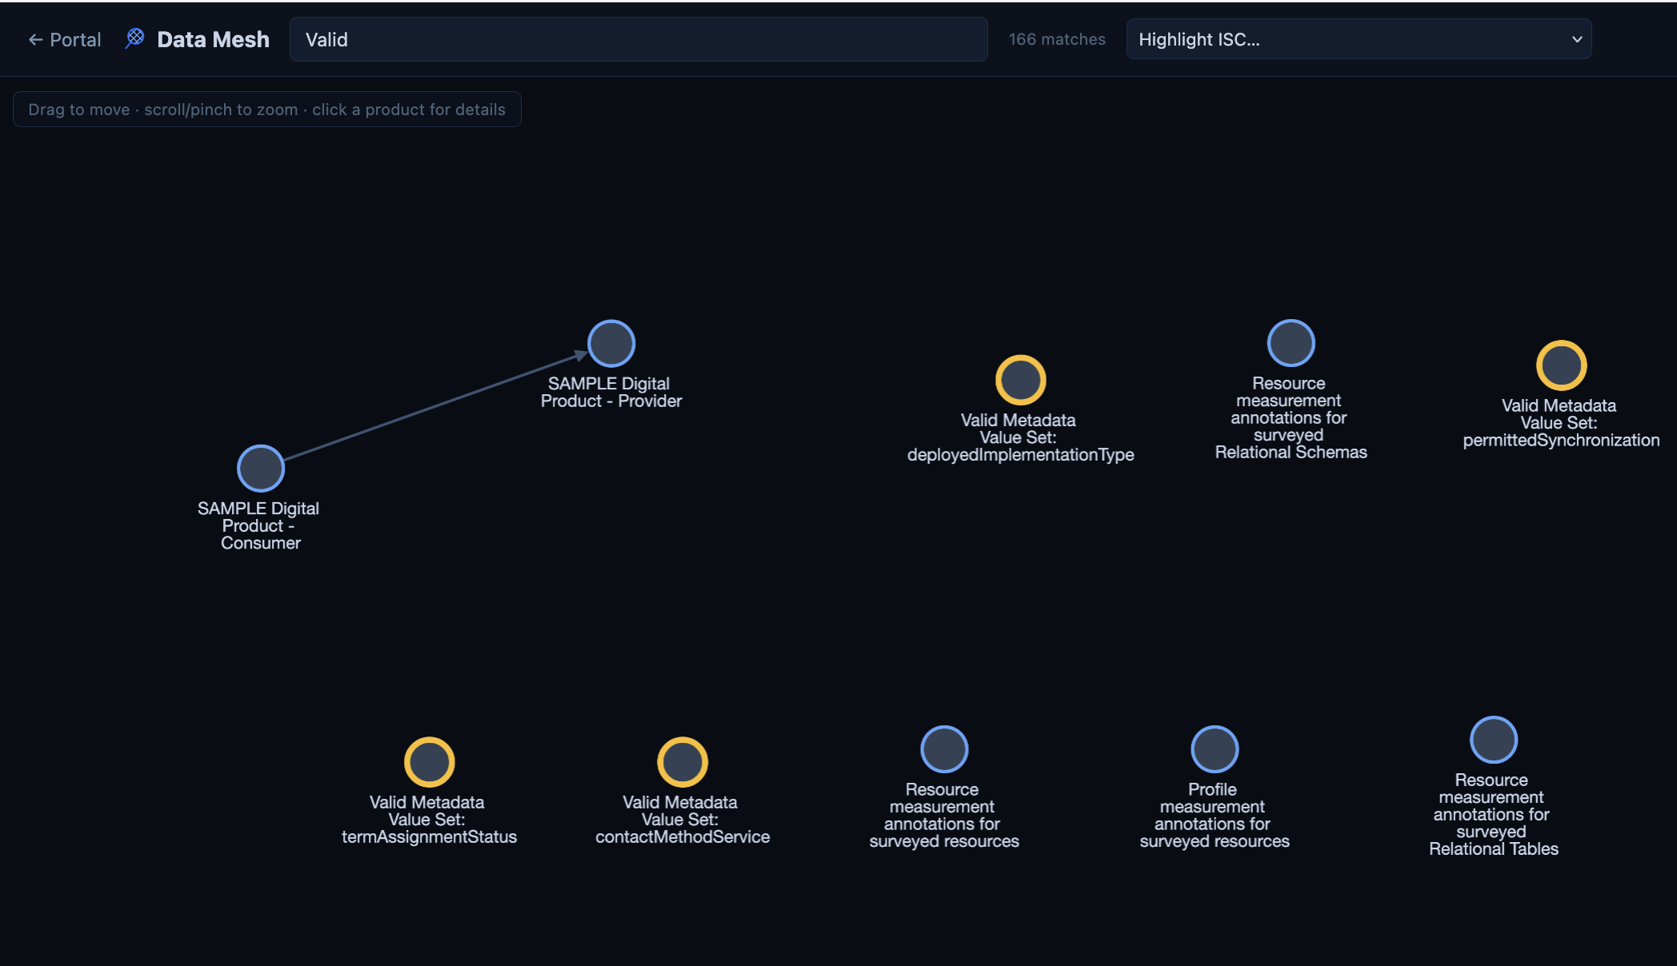Click the deployedImplementationType value set node
The width and height of the screenshot is (1677, 966).
(x=1020, y=380)
